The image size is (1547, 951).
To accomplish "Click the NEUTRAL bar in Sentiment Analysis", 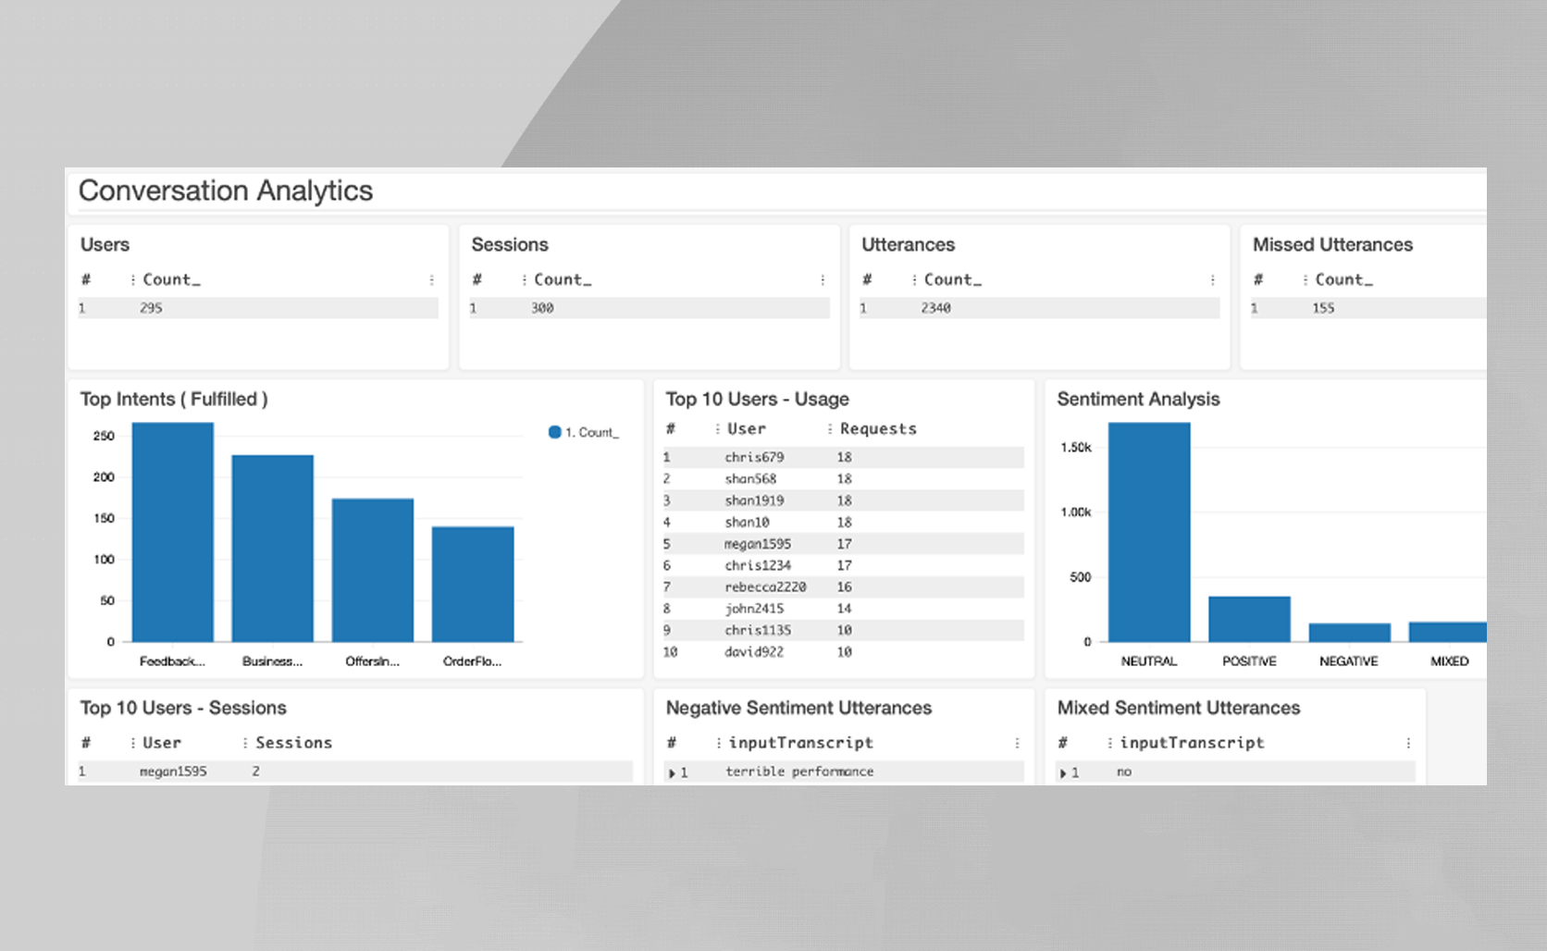I will 1149,532.
